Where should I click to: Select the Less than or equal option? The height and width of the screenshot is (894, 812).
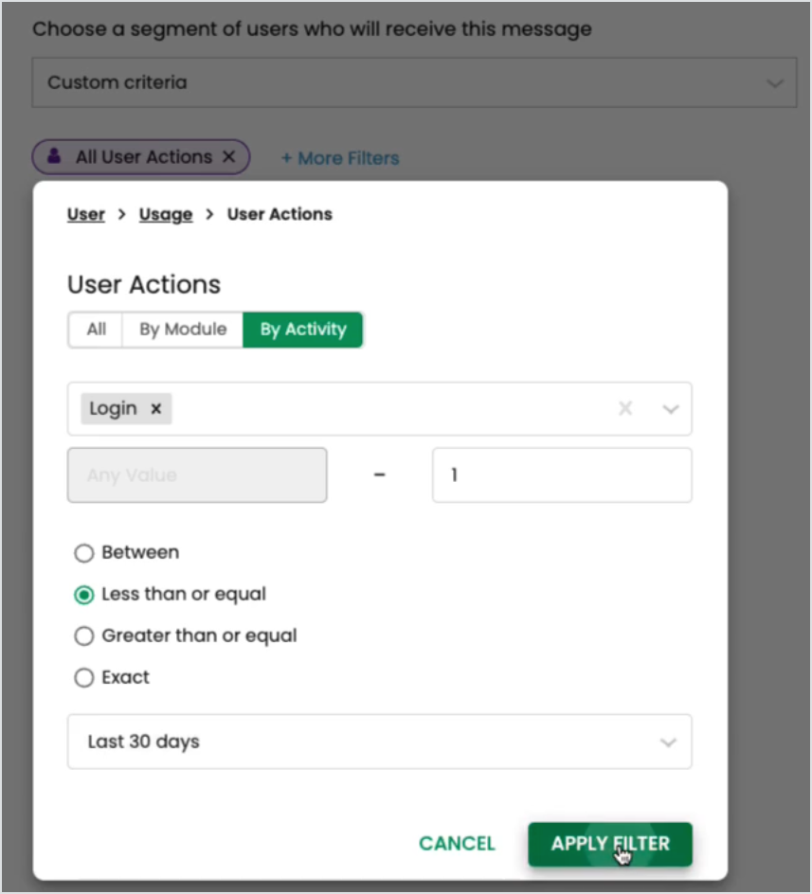(x=84, y=595)
